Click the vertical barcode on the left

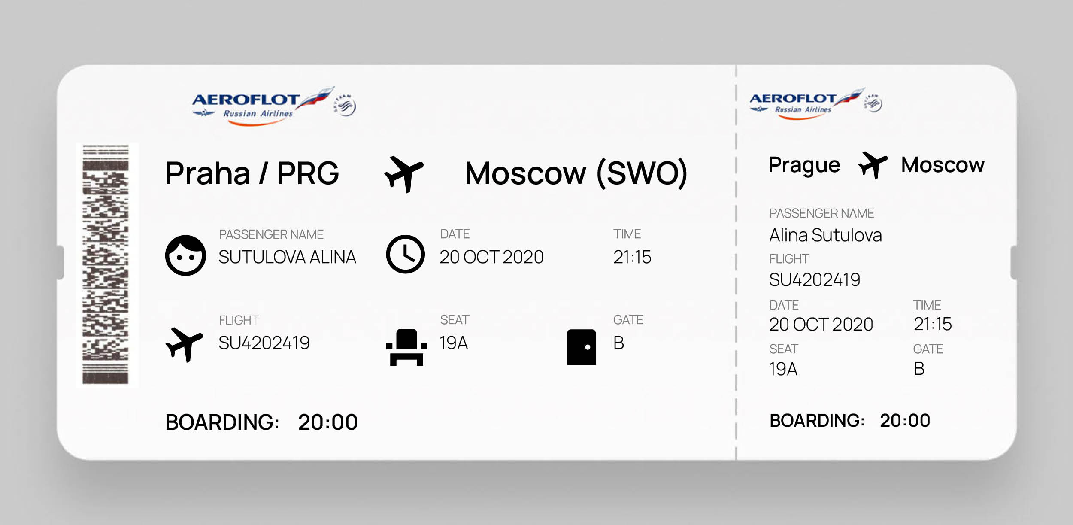click(x=106, y=264)
